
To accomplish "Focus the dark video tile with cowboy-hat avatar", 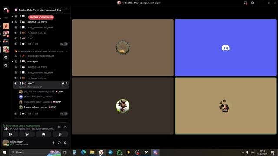I will click(122, 106).
